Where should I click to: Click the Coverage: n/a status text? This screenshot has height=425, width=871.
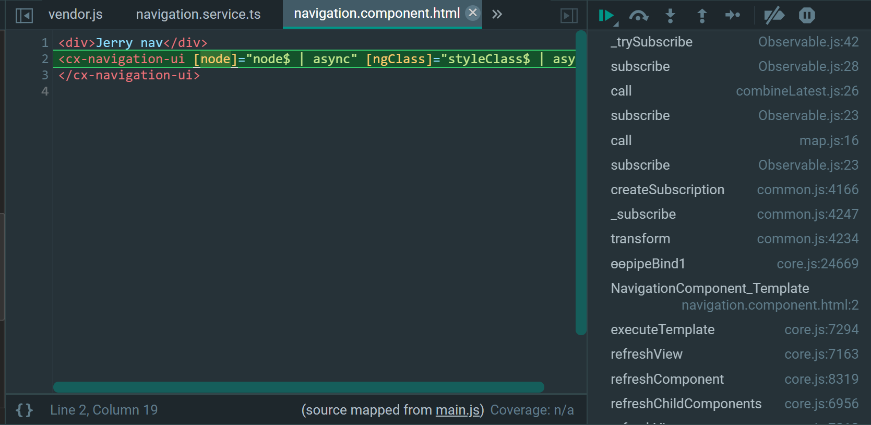tap(532, 410)
